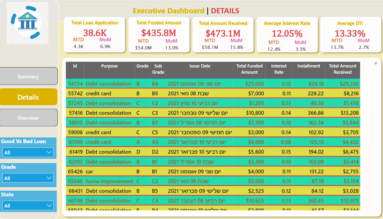The height and width of the screenshot is (219, 383).
Task: Select the table row with Id 54734
Action: (213, 84)
